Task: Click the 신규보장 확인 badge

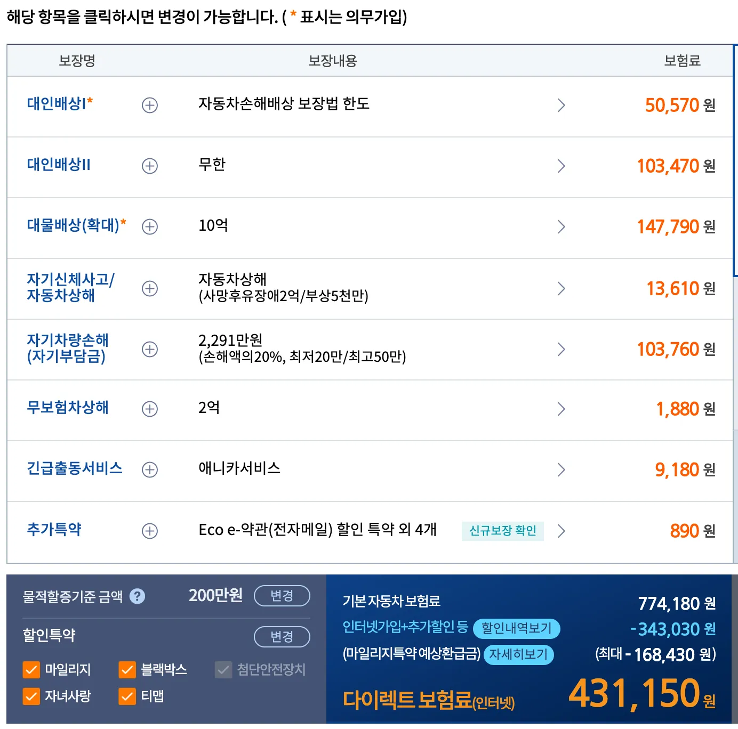Action: click(502, 531)
